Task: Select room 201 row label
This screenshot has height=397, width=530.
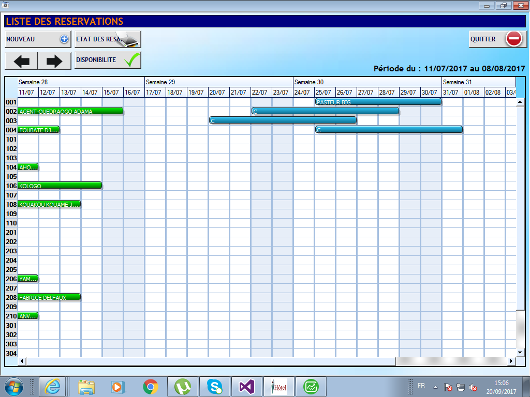Action: (x=11, y=232)
